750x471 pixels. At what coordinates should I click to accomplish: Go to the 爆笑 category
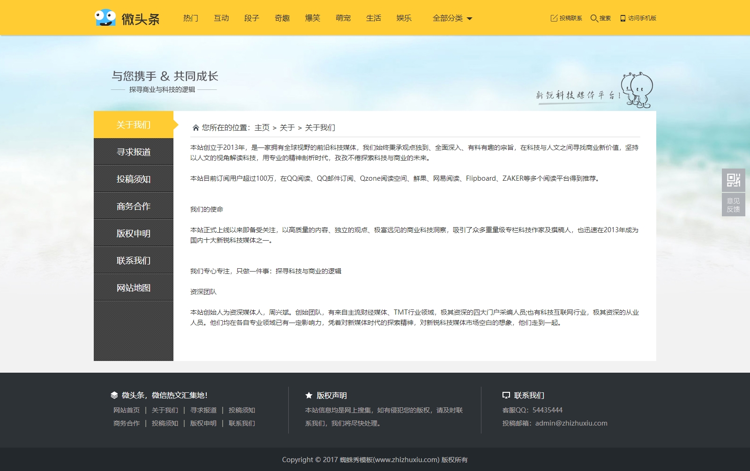(x=313, y=18)
